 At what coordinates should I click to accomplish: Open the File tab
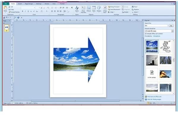tap(6, 4)
